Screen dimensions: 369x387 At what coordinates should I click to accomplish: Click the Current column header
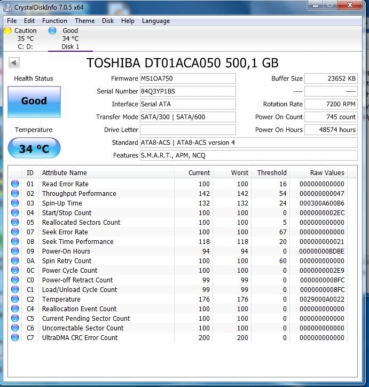pos(194,173)
